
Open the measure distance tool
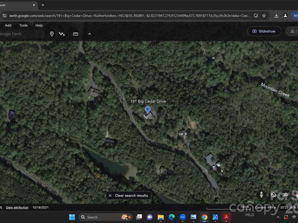click(x=75, y=34)
